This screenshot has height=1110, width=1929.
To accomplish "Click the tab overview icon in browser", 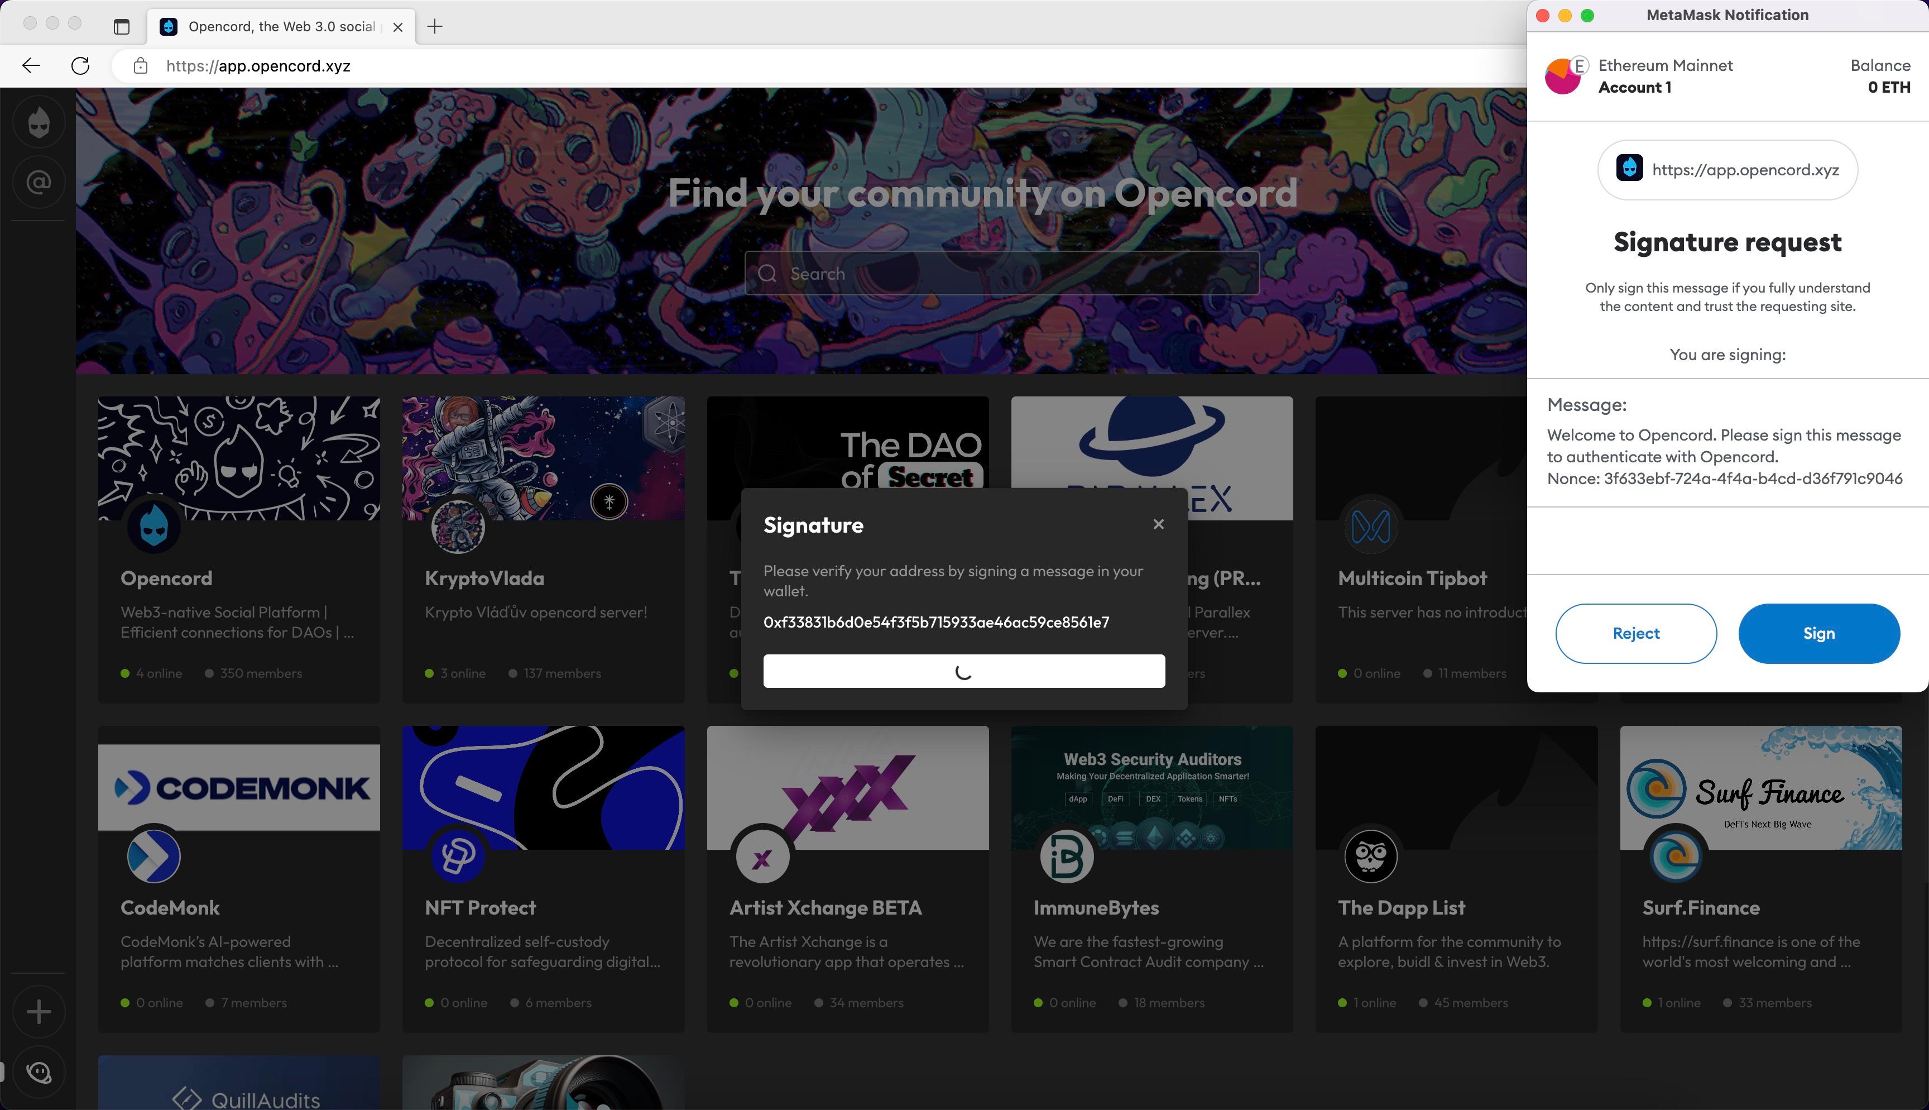I will tap(122, 27).
